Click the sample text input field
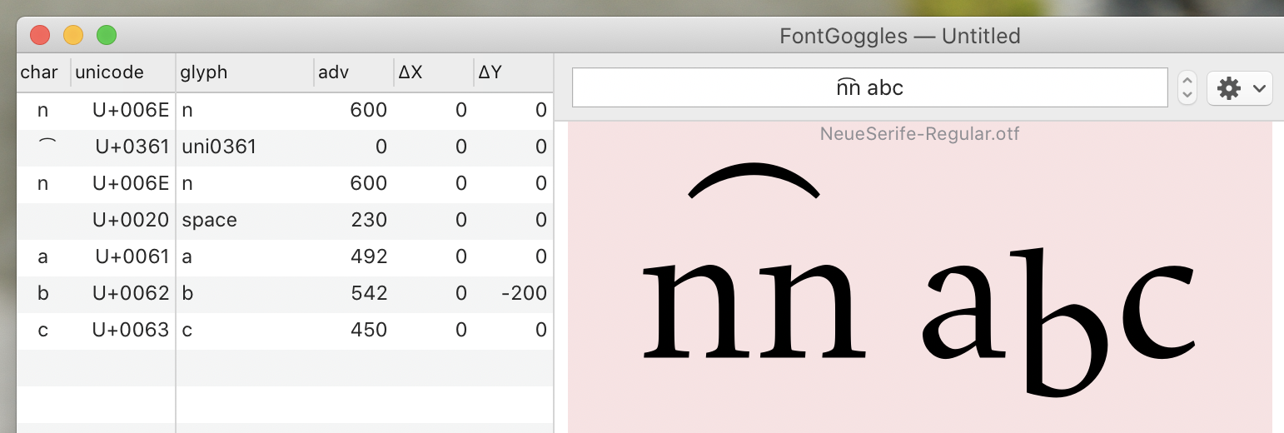Viewport: 1284px width, 433px height. 869,87
